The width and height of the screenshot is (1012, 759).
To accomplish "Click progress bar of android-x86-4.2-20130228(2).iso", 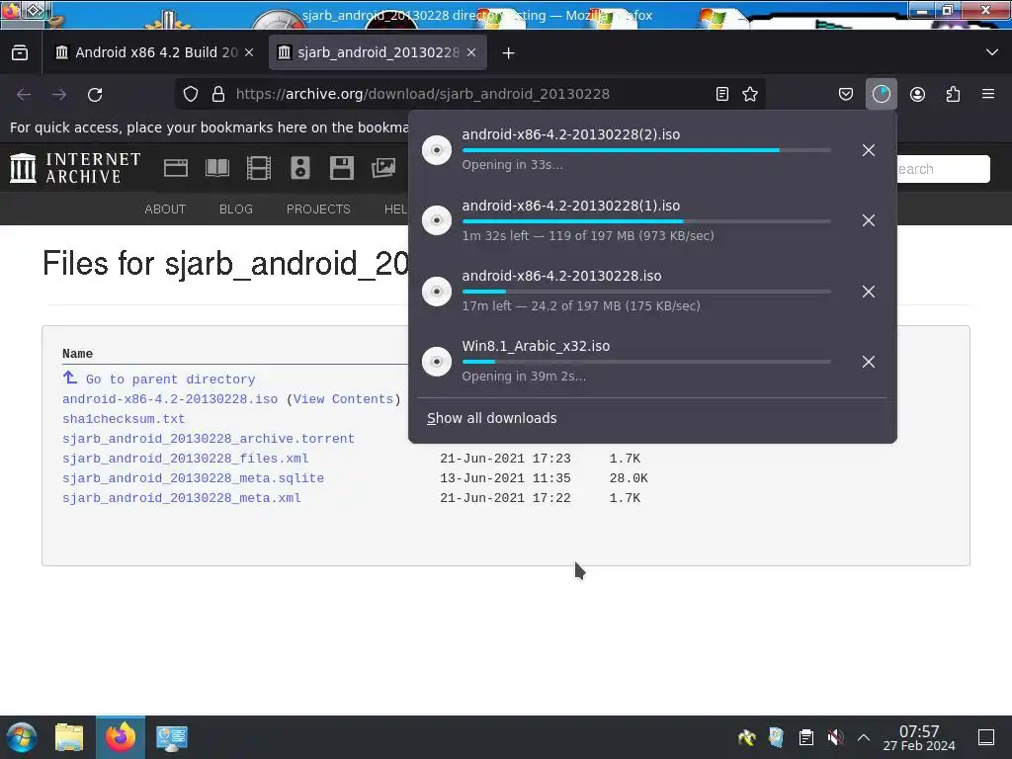I will (x=646, y=150).
